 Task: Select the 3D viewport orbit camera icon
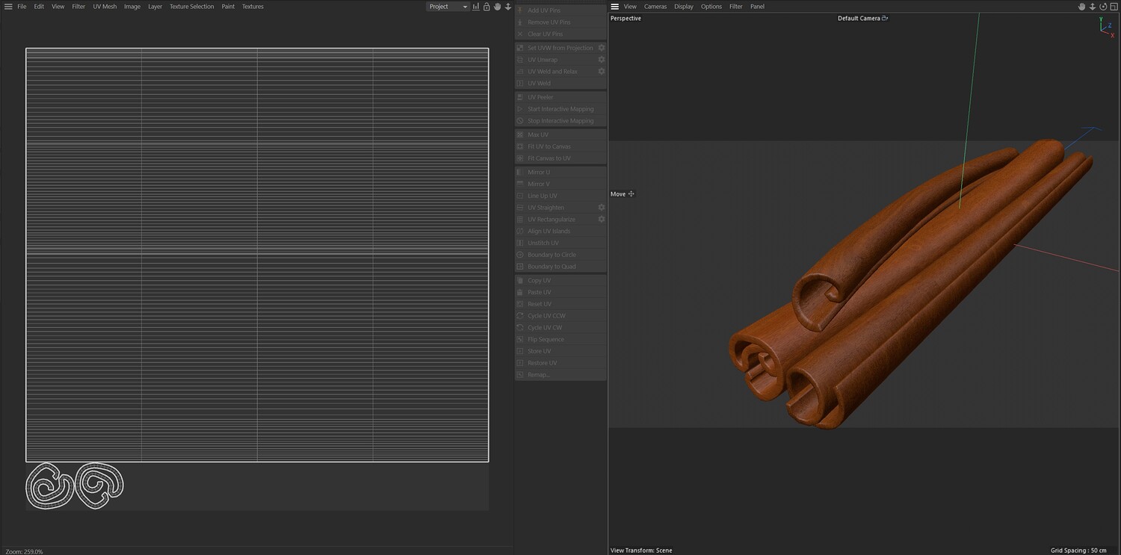(1102, 7)
